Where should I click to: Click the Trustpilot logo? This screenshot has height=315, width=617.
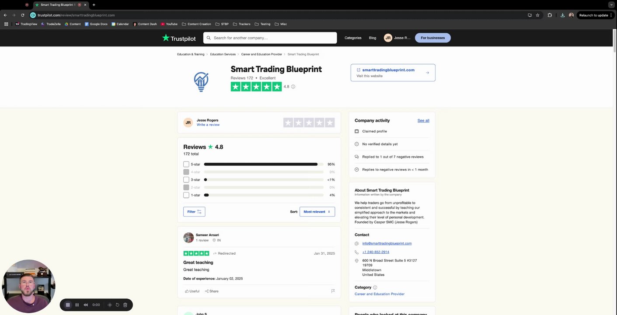point(179,38)
